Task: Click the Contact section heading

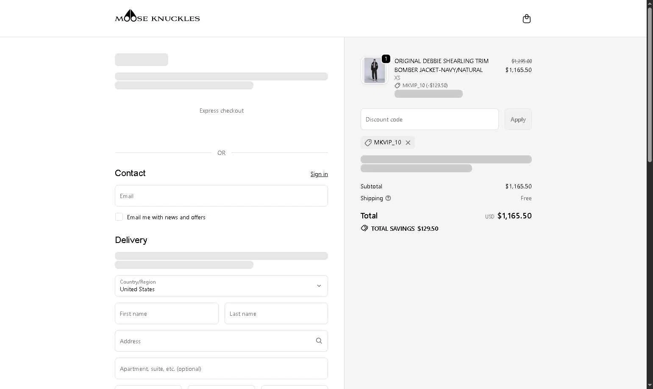Action: 130,173
